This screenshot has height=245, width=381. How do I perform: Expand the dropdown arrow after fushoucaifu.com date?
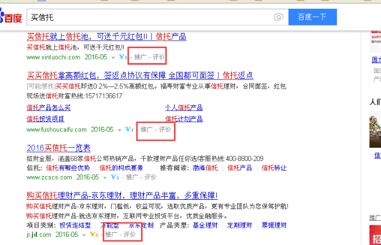[x=119, y=130]
